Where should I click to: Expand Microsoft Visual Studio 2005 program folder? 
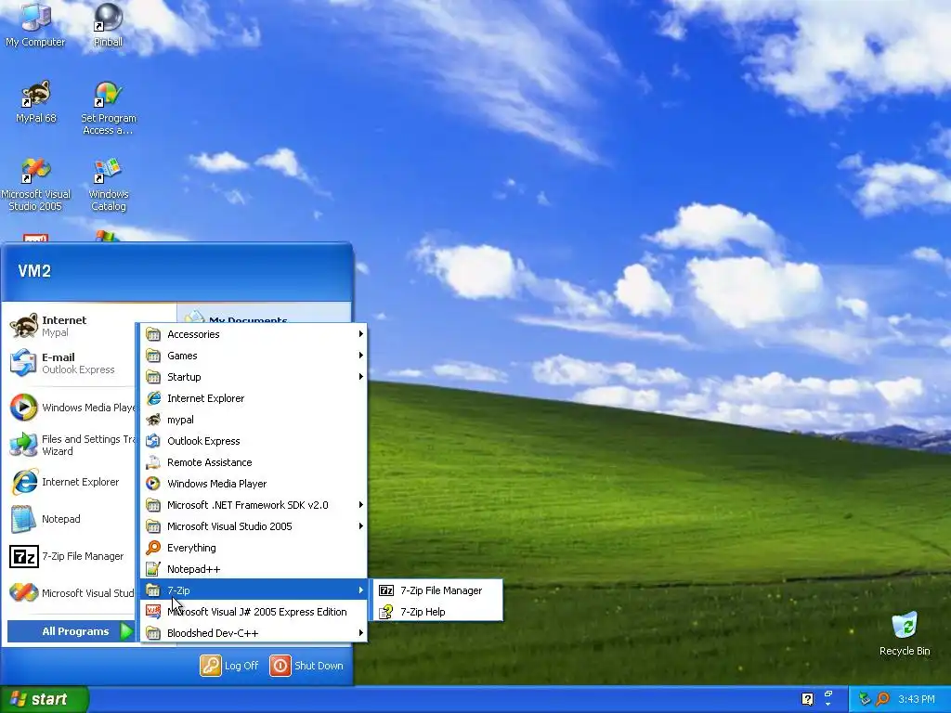[254, 526]
